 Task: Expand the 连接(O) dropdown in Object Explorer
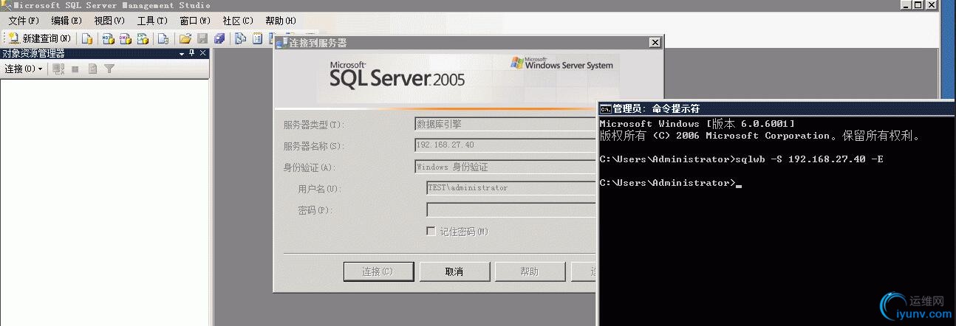(24, 69)
